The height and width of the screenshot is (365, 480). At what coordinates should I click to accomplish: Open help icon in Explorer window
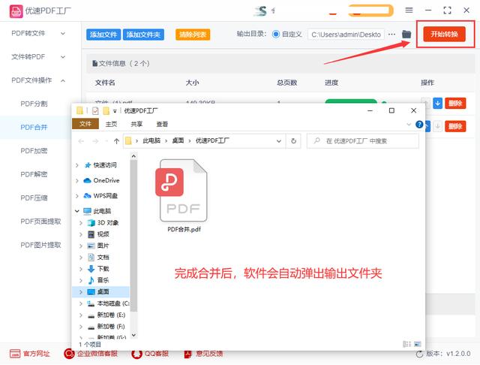click(x=419, y=124)
